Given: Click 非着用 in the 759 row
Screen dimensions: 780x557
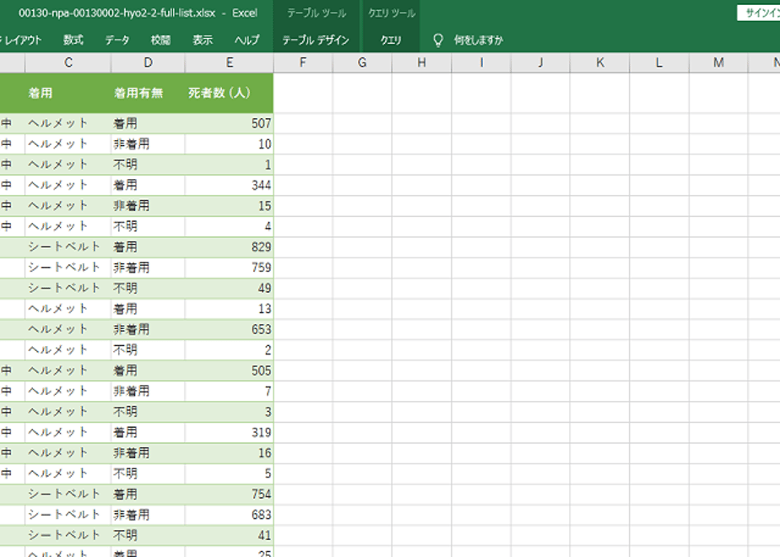Looking at the screenshot, I should pos(132,268).
